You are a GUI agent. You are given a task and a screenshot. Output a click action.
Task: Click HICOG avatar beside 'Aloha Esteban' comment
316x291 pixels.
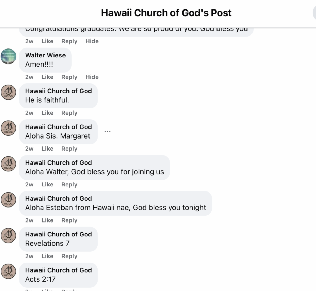pyautogui.click(x=8, y=200)
